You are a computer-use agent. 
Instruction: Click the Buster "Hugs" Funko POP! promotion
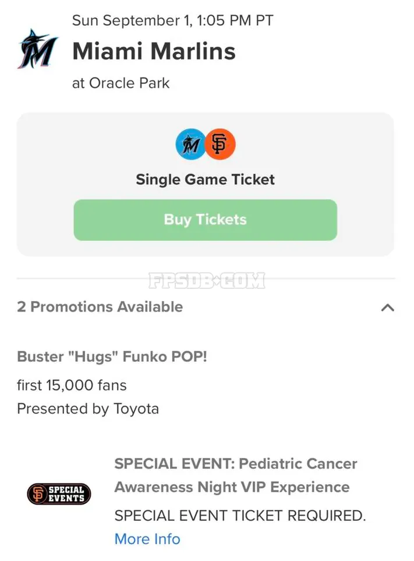click(x=112, y=357)
